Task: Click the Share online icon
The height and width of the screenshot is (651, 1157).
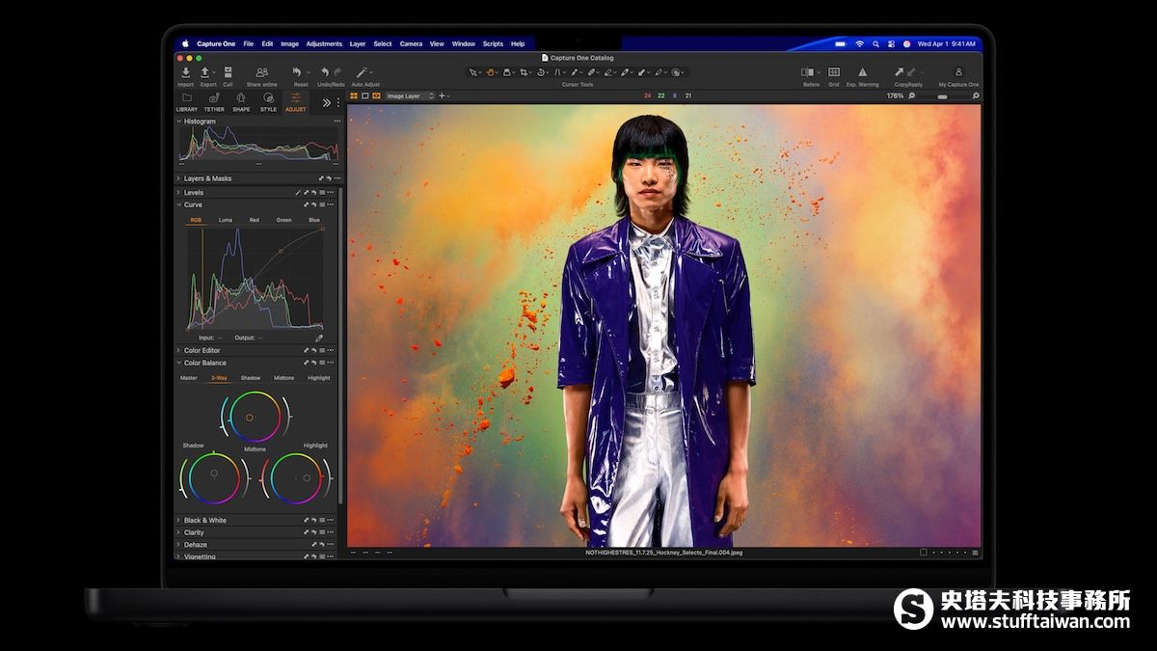Action: (261, 73)
